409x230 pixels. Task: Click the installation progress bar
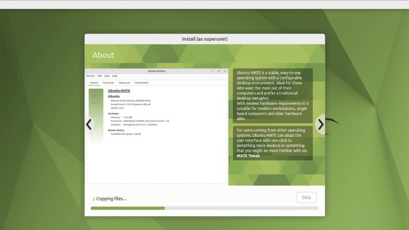[x=204, y=208]
